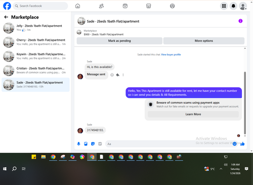Click the More options button
The image size is (253, 185).
click(x=204, y=41)
